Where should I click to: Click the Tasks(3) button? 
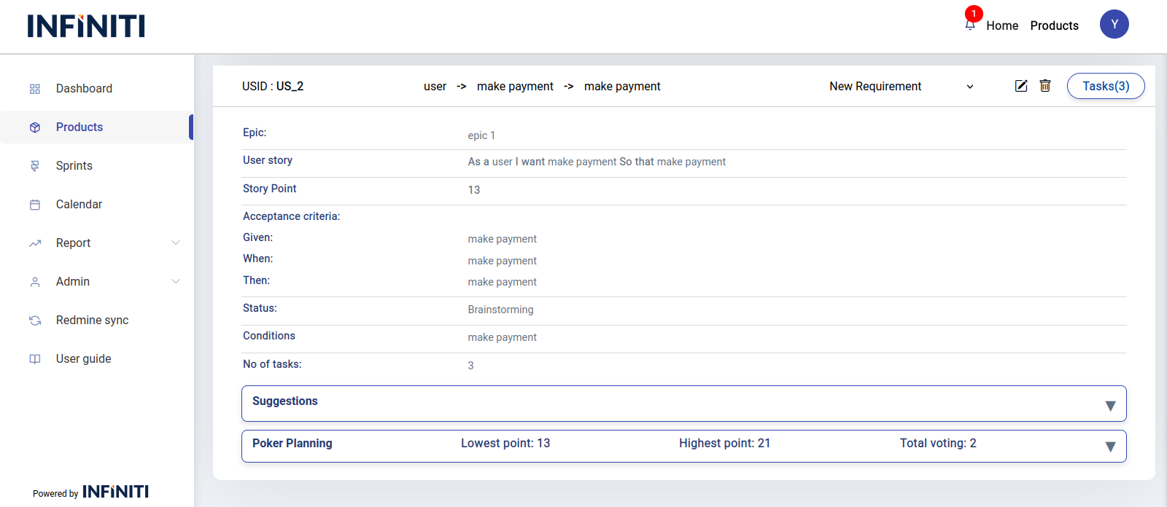(1105, 86)
